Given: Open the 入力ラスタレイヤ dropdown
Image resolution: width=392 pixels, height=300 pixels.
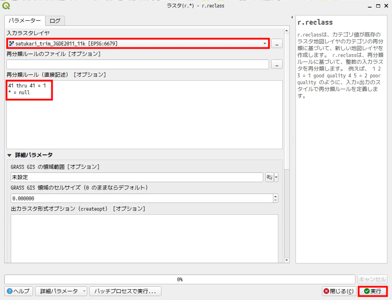Looking at the screenshot, I should tap(138, 43).
